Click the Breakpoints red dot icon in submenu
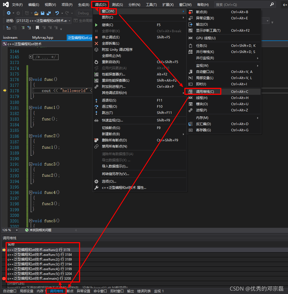Image resolution: width=288 pixels, height=294 pixels. [x=190, y=12]
